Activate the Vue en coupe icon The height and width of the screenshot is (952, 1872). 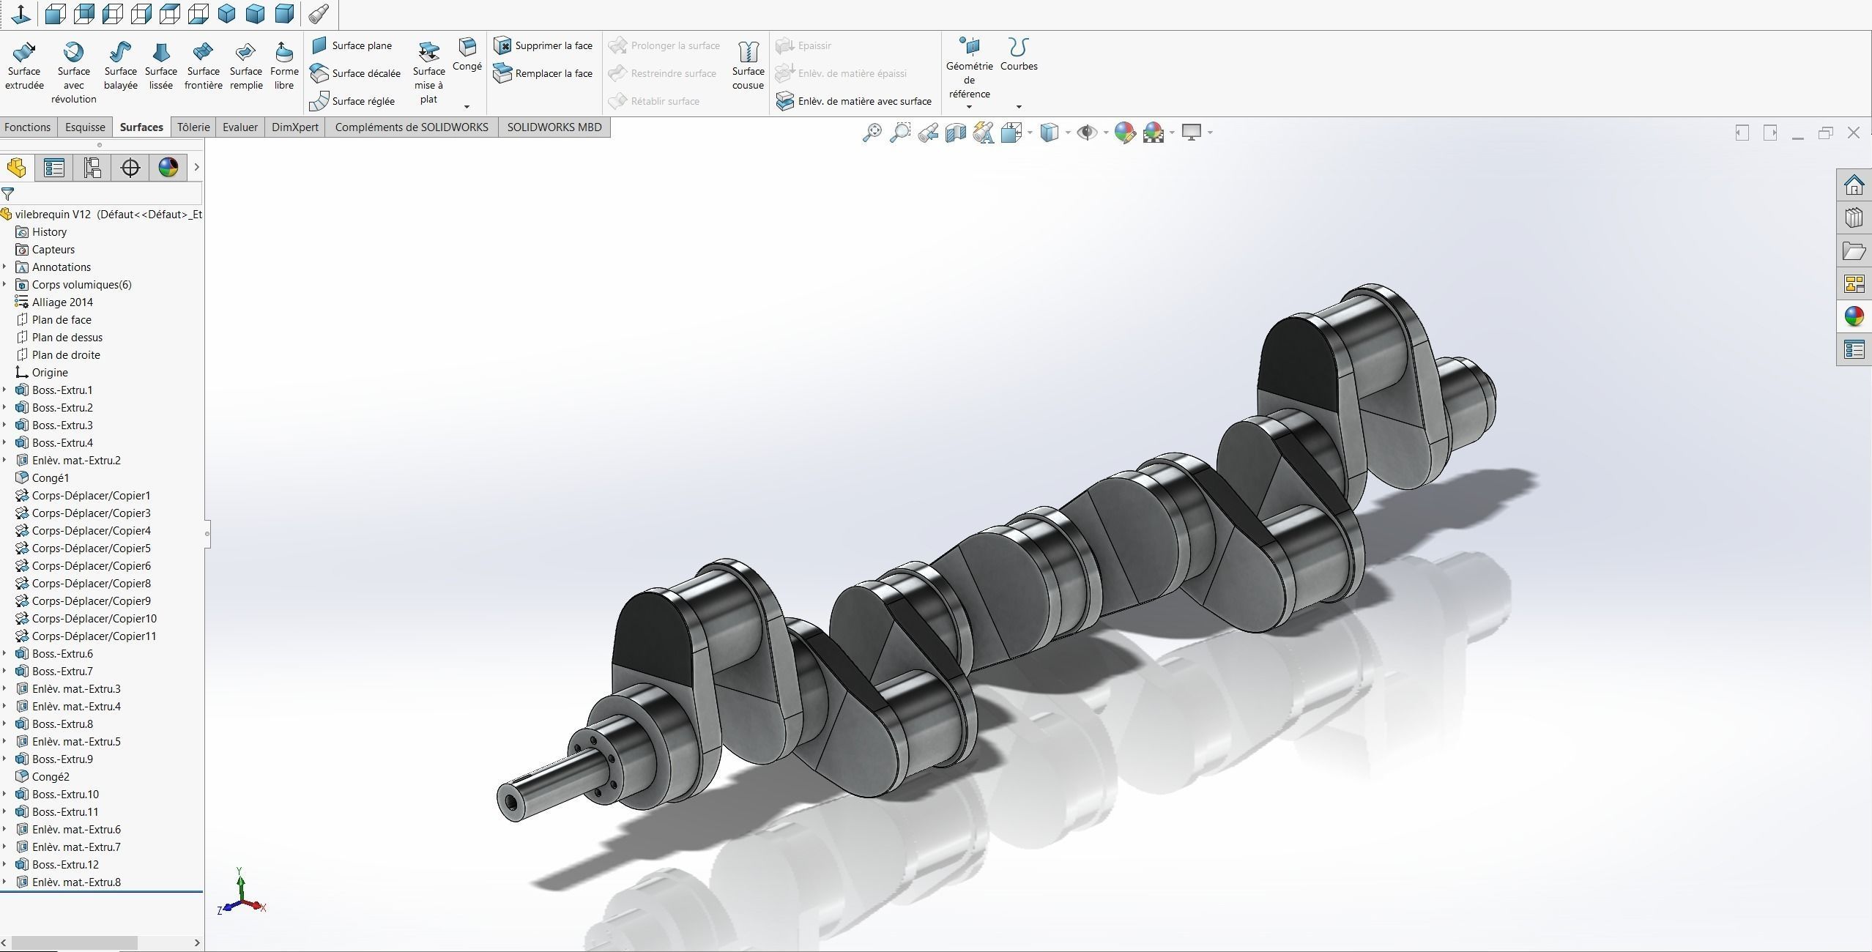tap(956, 133)
